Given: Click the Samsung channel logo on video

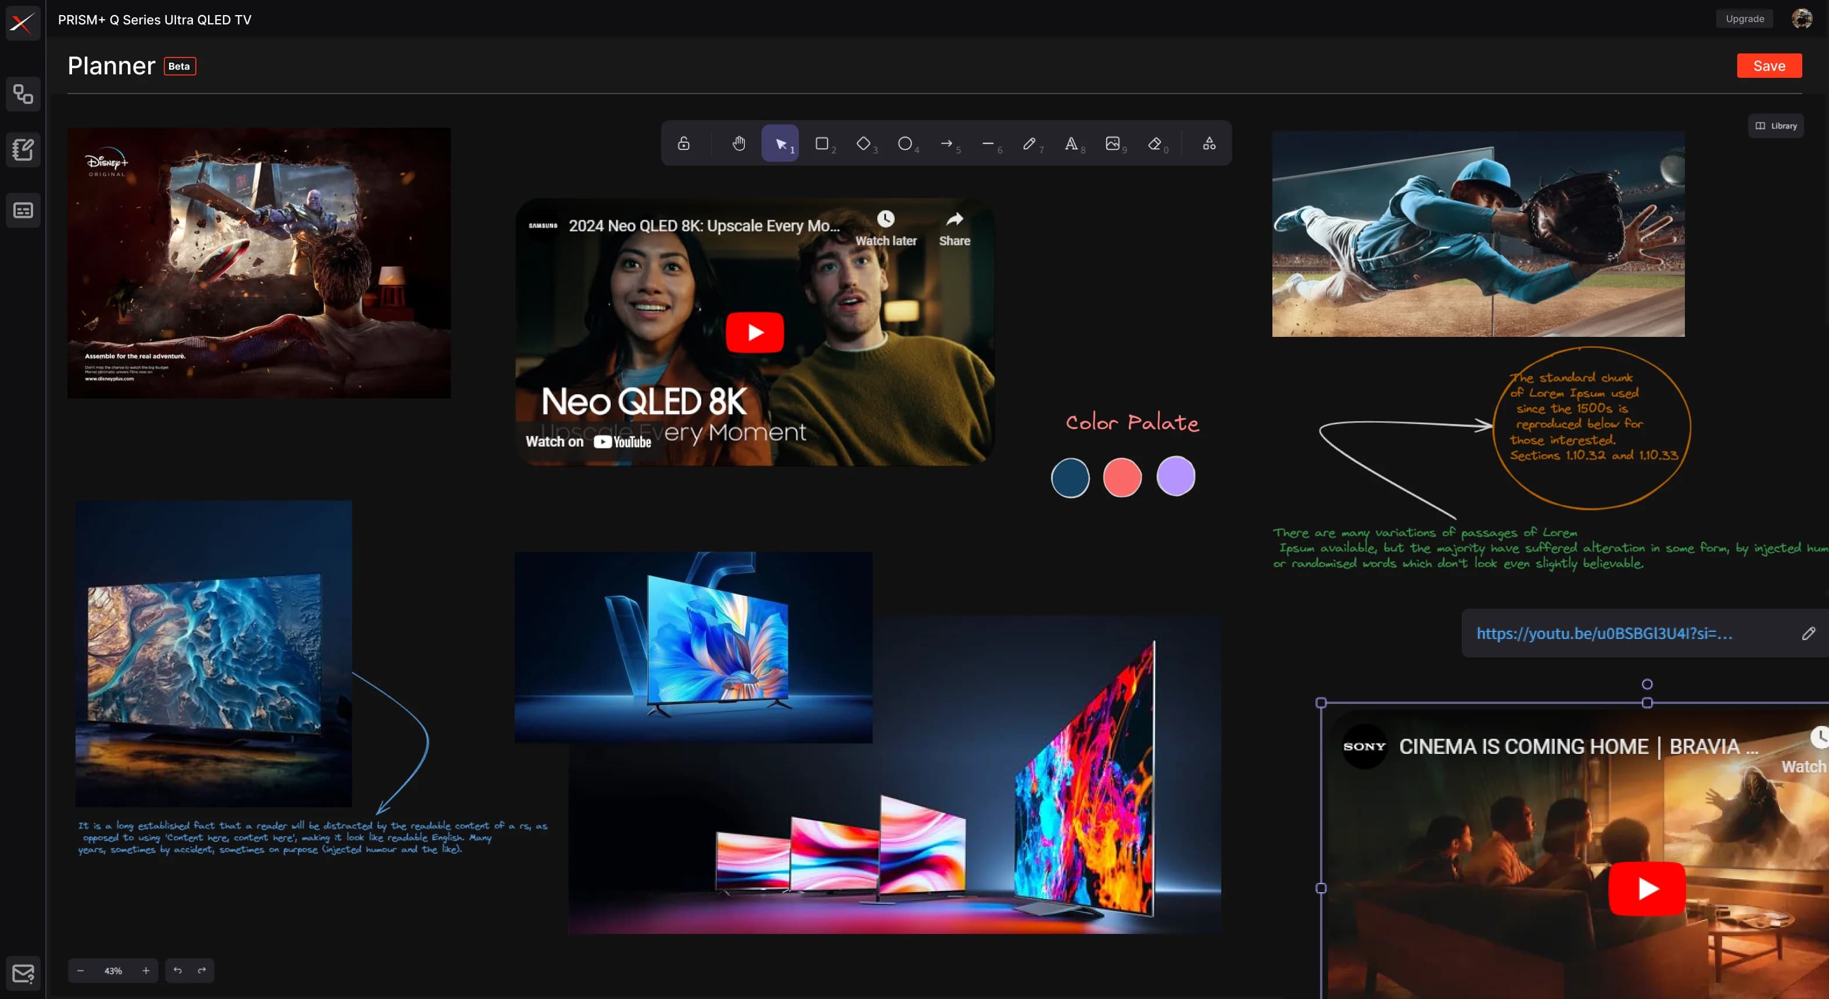Looking at the screenshot, I should coord(543,225).
